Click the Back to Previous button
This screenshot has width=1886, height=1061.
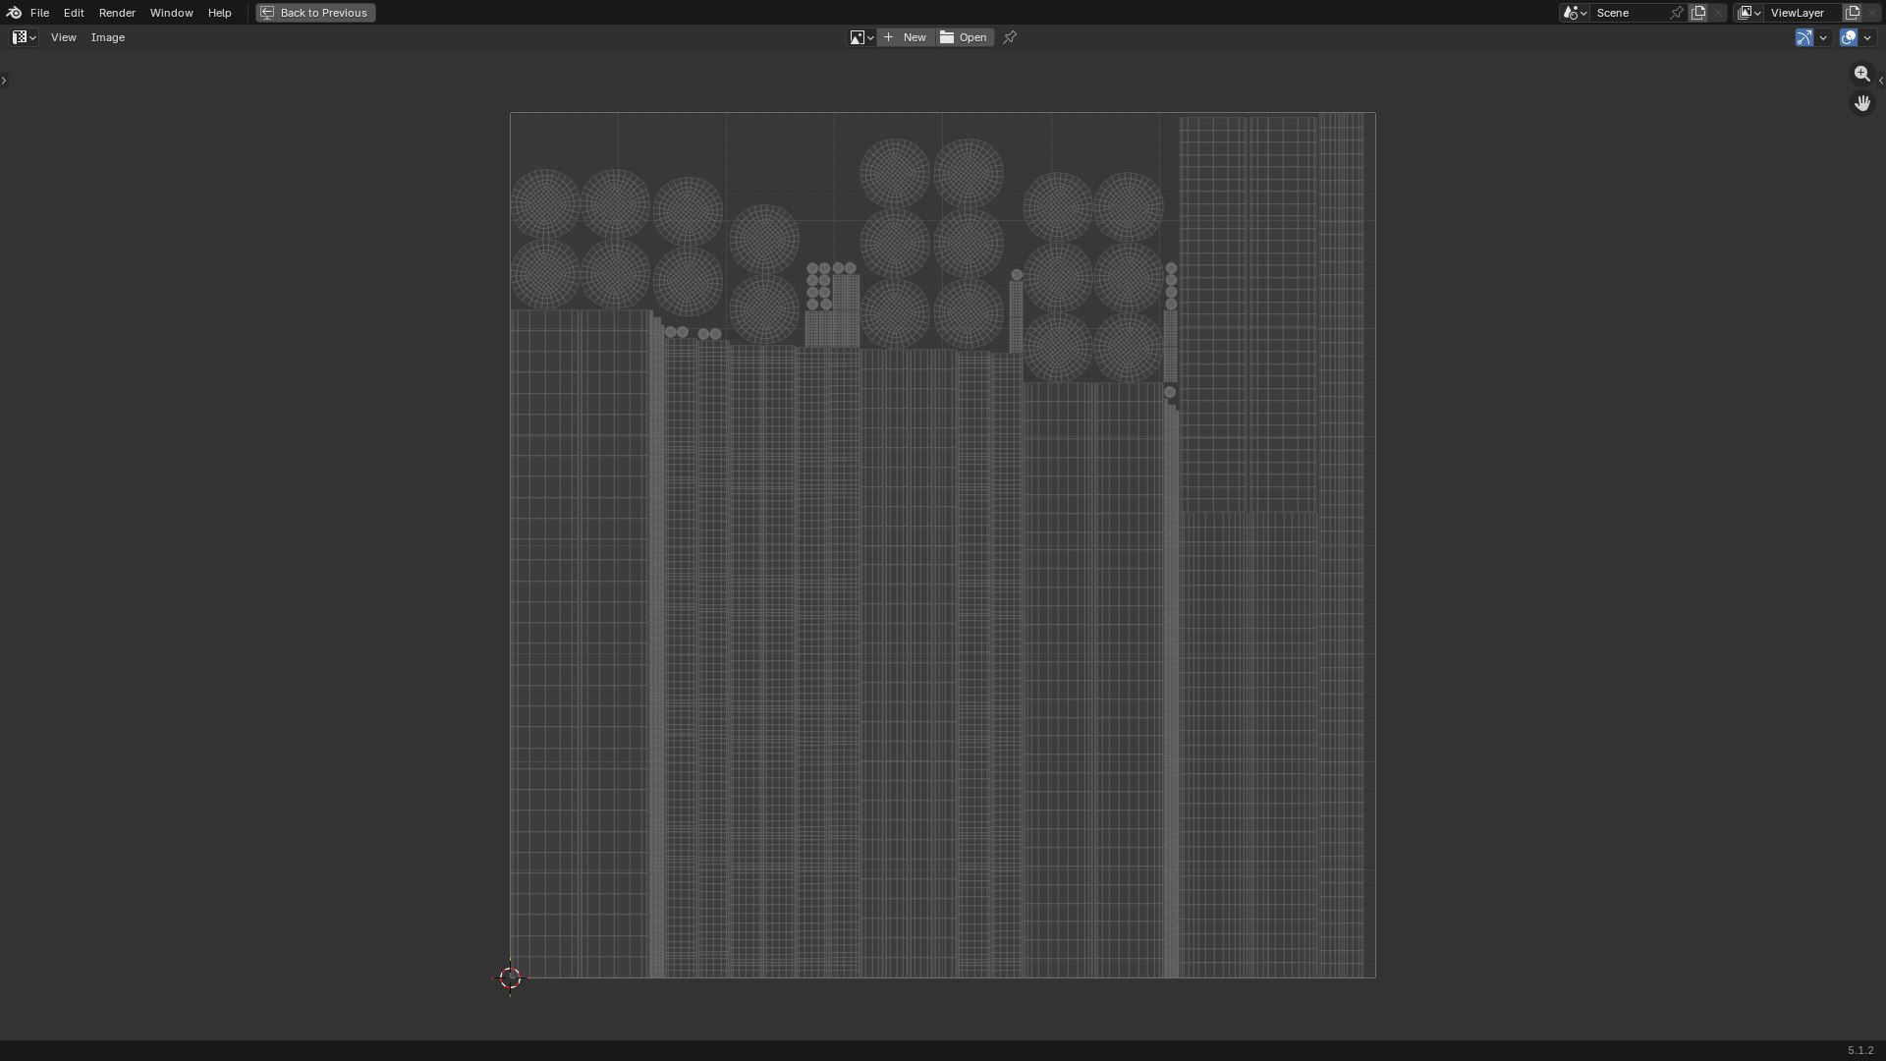315,13
